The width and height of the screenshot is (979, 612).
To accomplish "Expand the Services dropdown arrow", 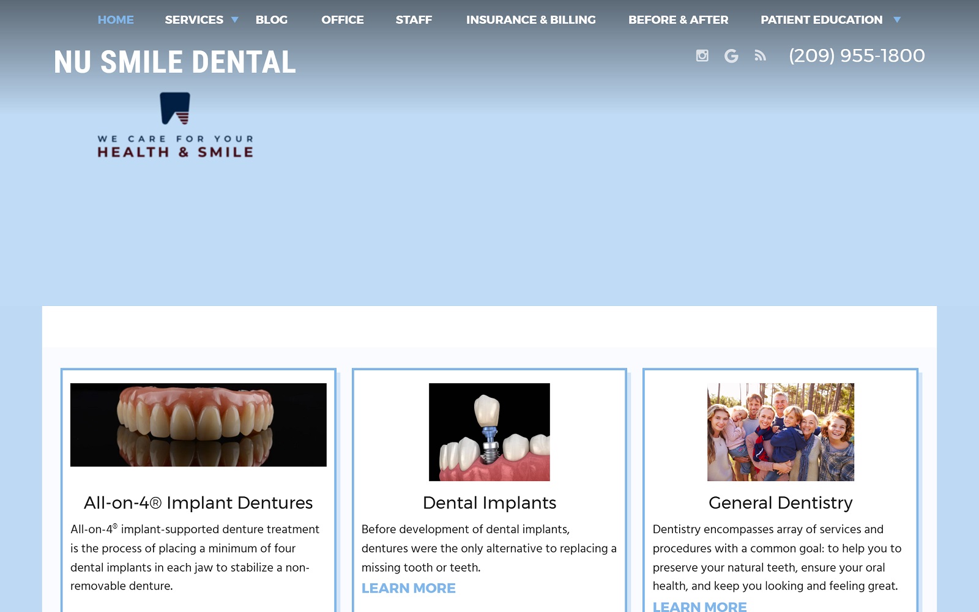I will click(234, 20).
